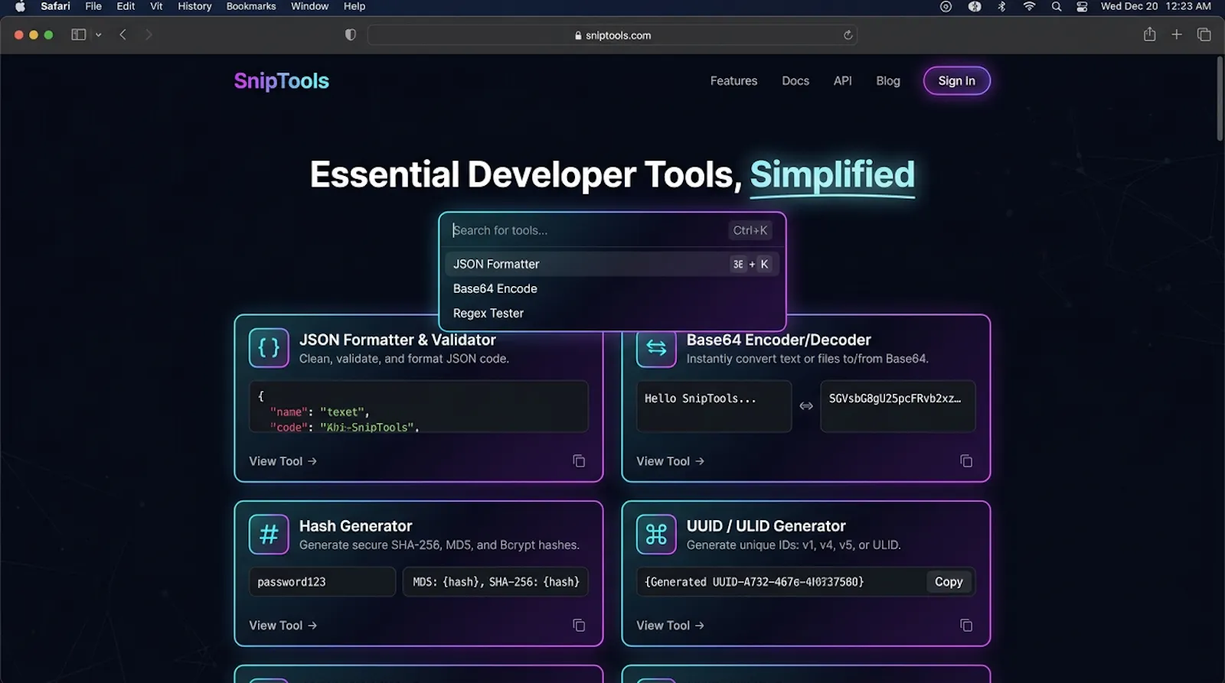Click the page vertical scrollbar
The width and height of the screenshot is (1225, 683).
click(x=1220, y=99)
